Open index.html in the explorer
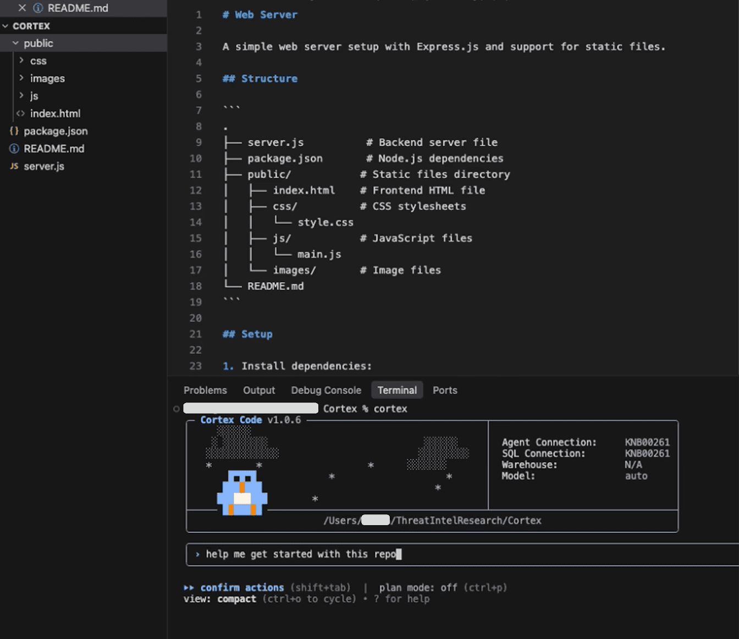The image size is (739, 639). (x=55, y=113)
